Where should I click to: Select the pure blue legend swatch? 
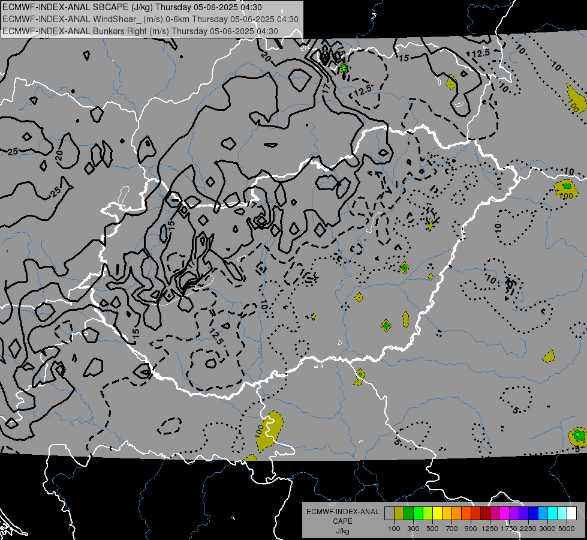pyautogui.click(x=534, y=514)
